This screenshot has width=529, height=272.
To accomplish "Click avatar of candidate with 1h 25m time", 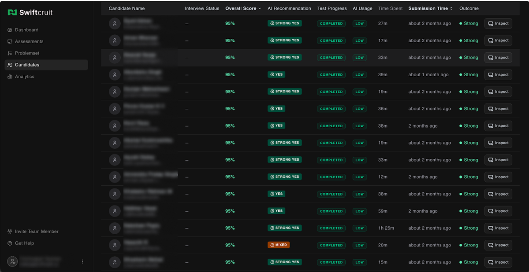I will (x=115, y=228).
